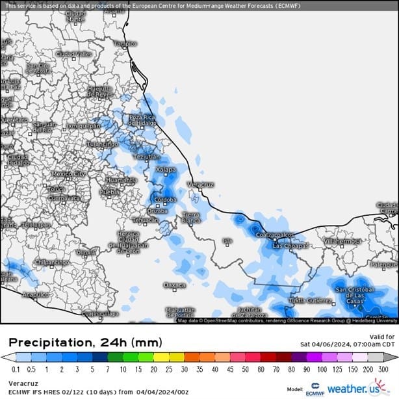Click the 'Valid for' label
The image size is (399, 399).
(382, 337)
